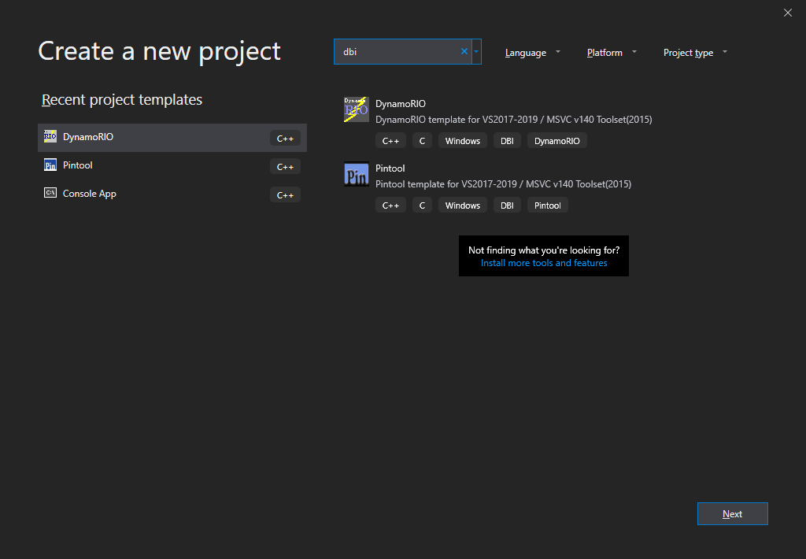Click Console App icon in recent templates

point(50,194)
